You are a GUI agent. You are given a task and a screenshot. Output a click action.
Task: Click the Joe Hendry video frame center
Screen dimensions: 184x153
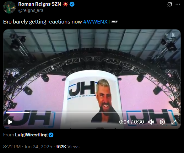[92, 79]
